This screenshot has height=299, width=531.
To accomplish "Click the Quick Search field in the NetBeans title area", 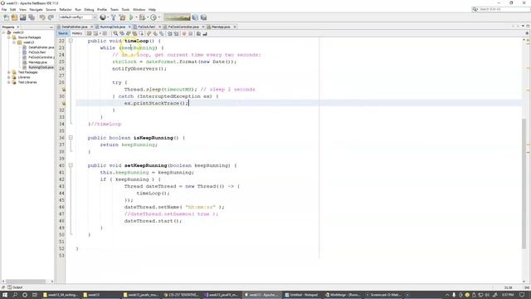I will [x=501, y=9].
